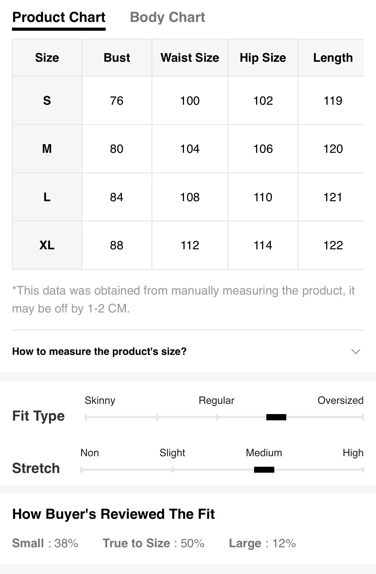The image size is (376, 574).
Task: Click the Bust column header
Action: click(117, 58)
